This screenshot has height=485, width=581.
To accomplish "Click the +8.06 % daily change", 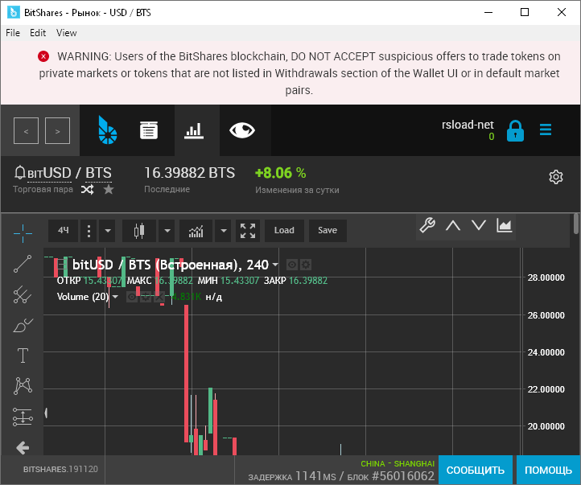I will [281, 173].
